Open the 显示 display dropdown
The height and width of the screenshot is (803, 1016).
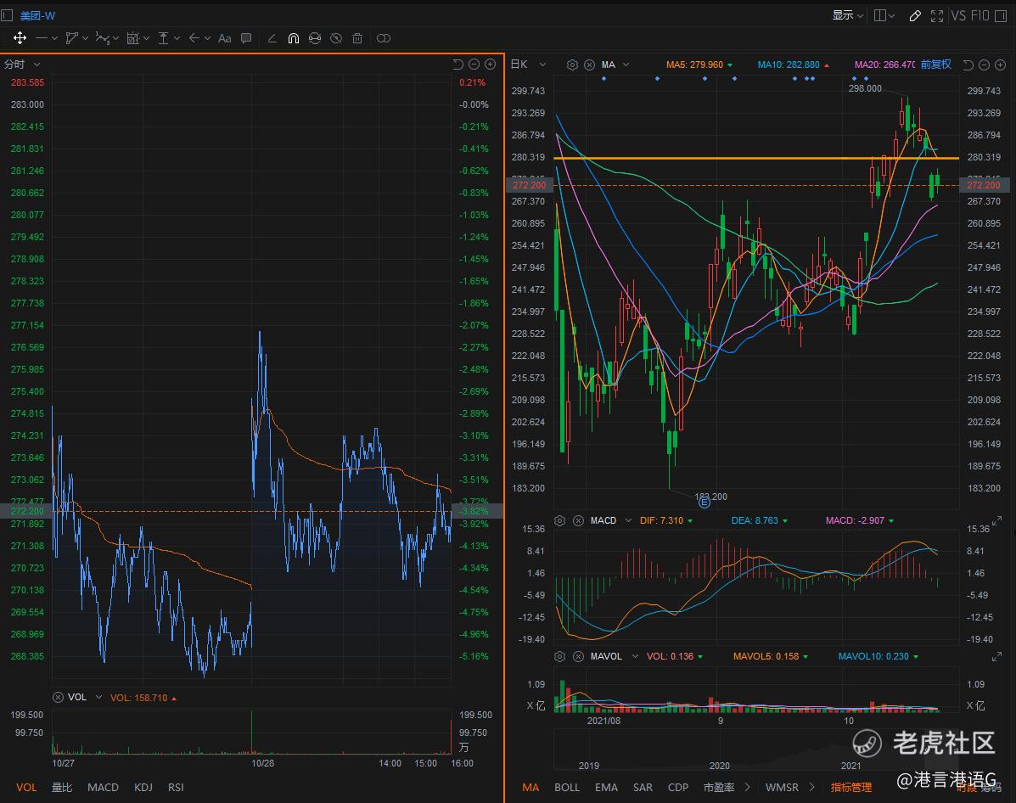tap(847, 15)
